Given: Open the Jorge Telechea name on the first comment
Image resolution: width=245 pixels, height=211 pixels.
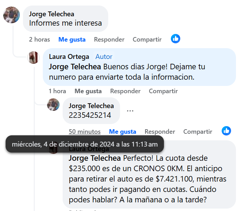Looking at the screenshot, I should pos(52,14).
